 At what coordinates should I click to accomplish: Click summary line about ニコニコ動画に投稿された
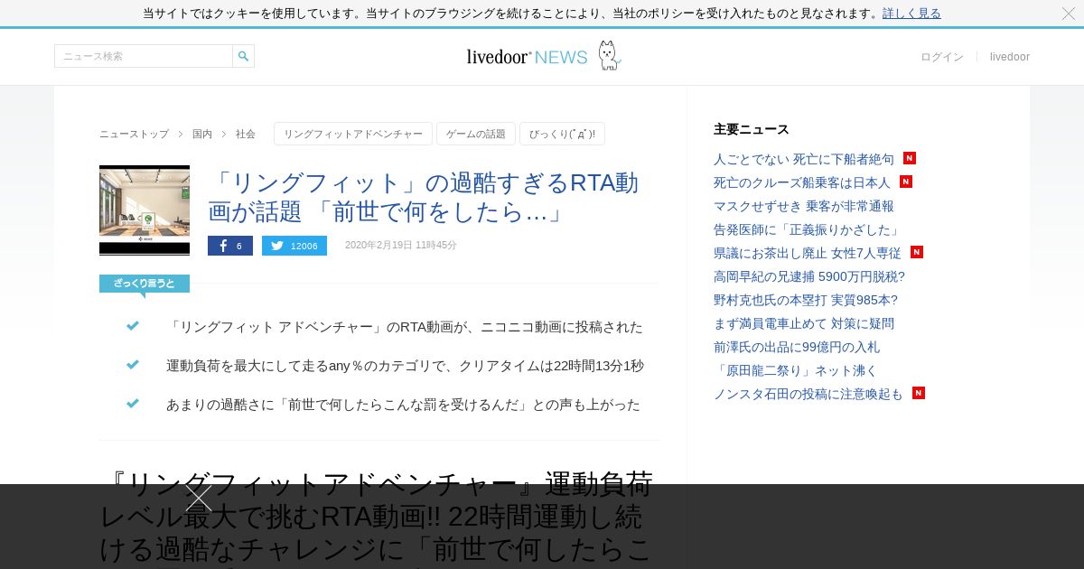(x=405, y=327)
